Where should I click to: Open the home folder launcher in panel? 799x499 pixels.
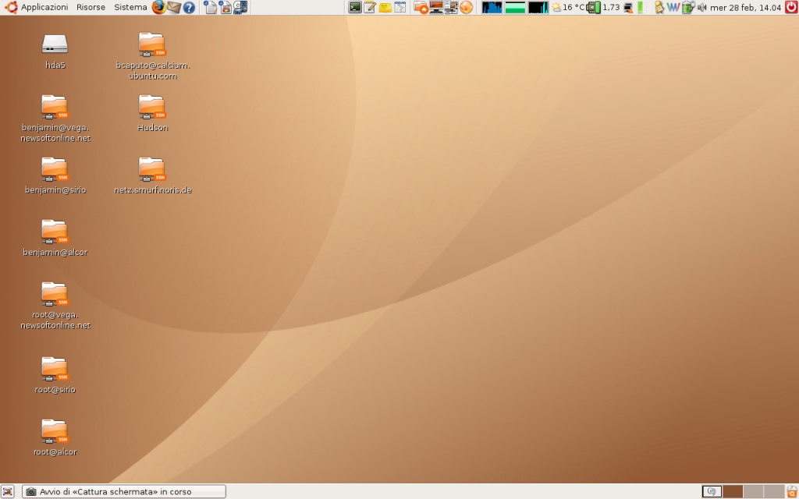pos(421,7)
